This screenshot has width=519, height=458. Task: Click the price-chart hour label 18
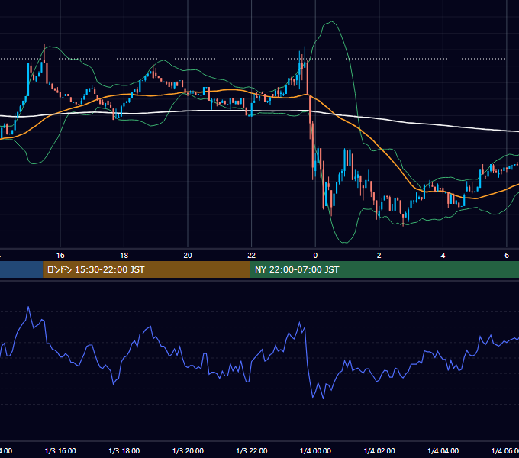124,255
